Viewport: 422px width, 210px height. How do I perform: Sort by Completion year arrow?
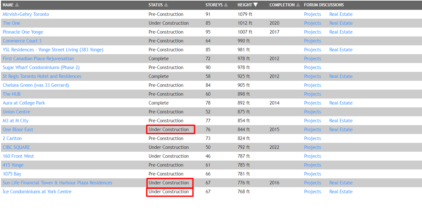coord(298,5)
